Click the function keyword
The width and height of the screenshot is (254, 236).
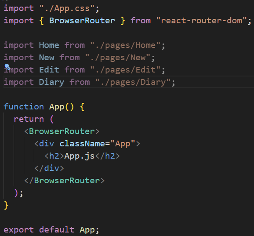pos(24,107)
